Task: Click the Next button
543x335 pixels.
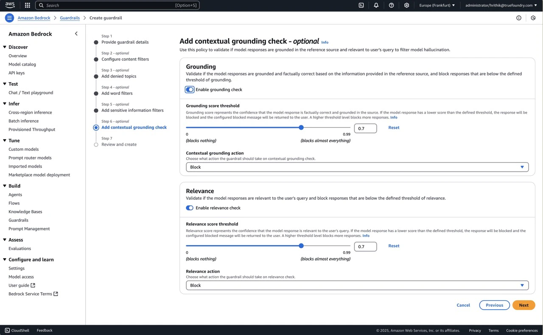Action: click(523, 305)
